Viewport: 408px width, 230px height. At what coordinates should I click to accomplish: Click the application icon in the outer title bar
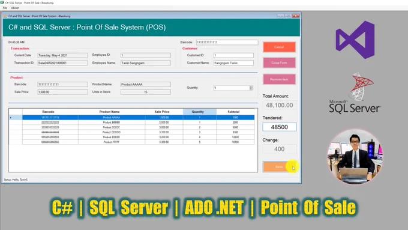click(2, 2)
